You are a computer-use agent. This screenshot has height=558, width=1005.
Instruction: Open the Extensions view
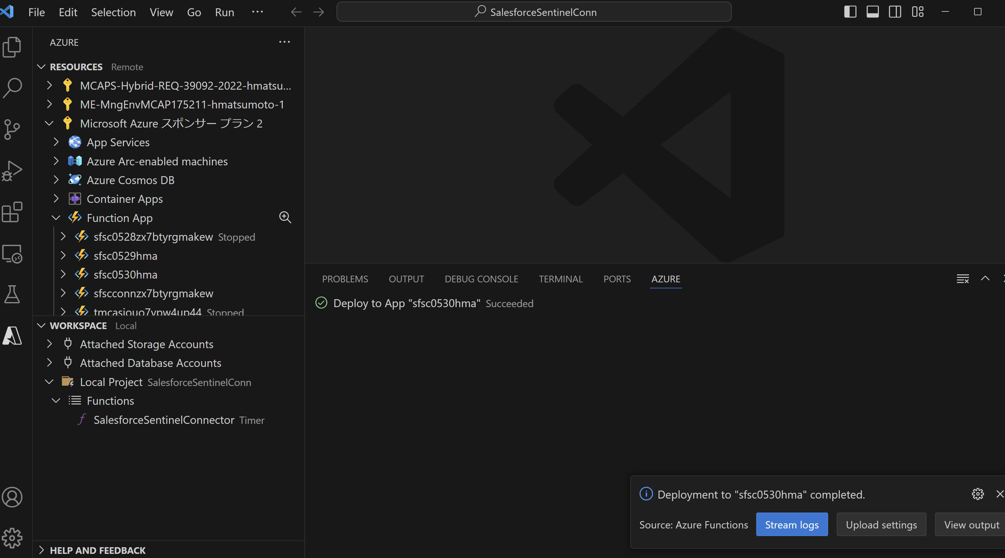pyautogui.click(x=12, y=212)
